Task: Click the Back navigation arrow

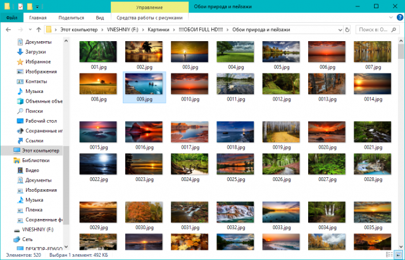Action: coord(8,30)
